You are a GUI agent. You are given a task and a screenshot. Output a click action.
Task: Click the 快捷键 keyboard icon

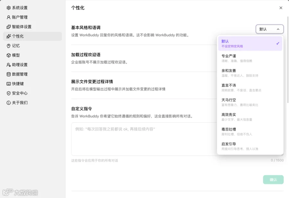click(8, 84)
